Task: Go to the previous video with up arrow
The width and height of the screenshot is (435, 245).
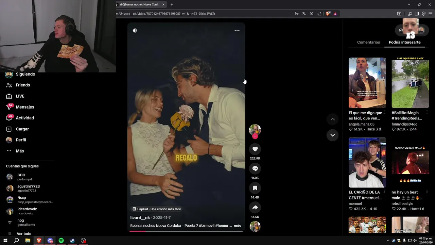Action: 333,119
